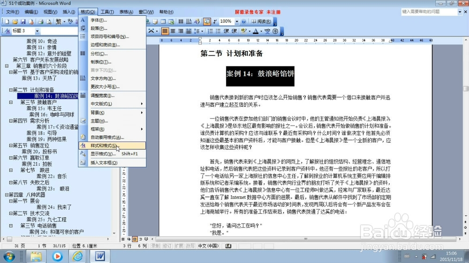Open the 插入(I) menu
469x263 pixels.
pyautogui.click(x=69, y=12)
